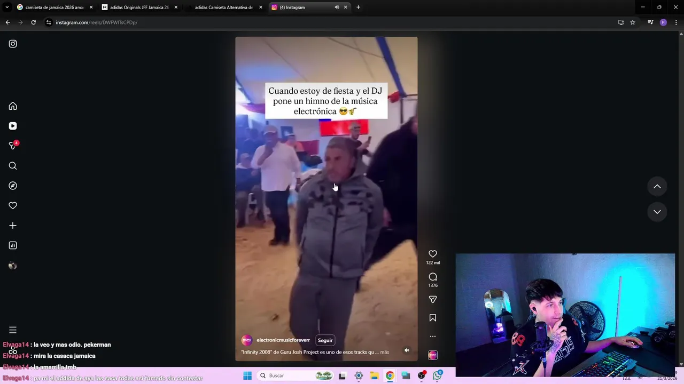Image resolution: width=684 pixels, height=384 pixels.
Task: Open Notifications heart icon in sidebar
Action: (13, 205)
